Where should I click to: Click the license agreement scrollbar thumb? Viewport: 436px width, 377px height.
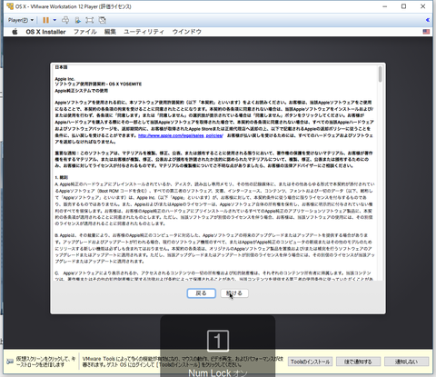380,74
